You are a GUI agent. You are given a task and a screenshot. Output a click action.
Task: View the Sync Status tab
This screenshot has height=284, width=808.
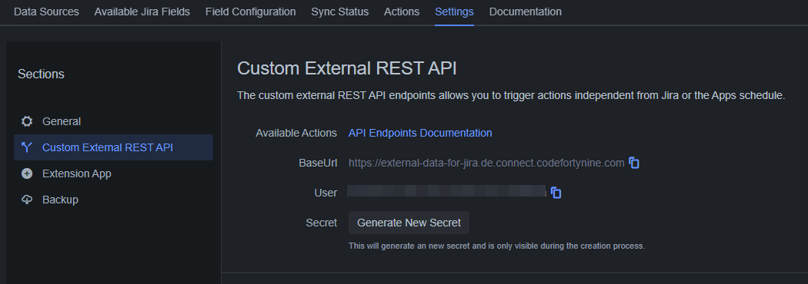click(x=340, y=12)
